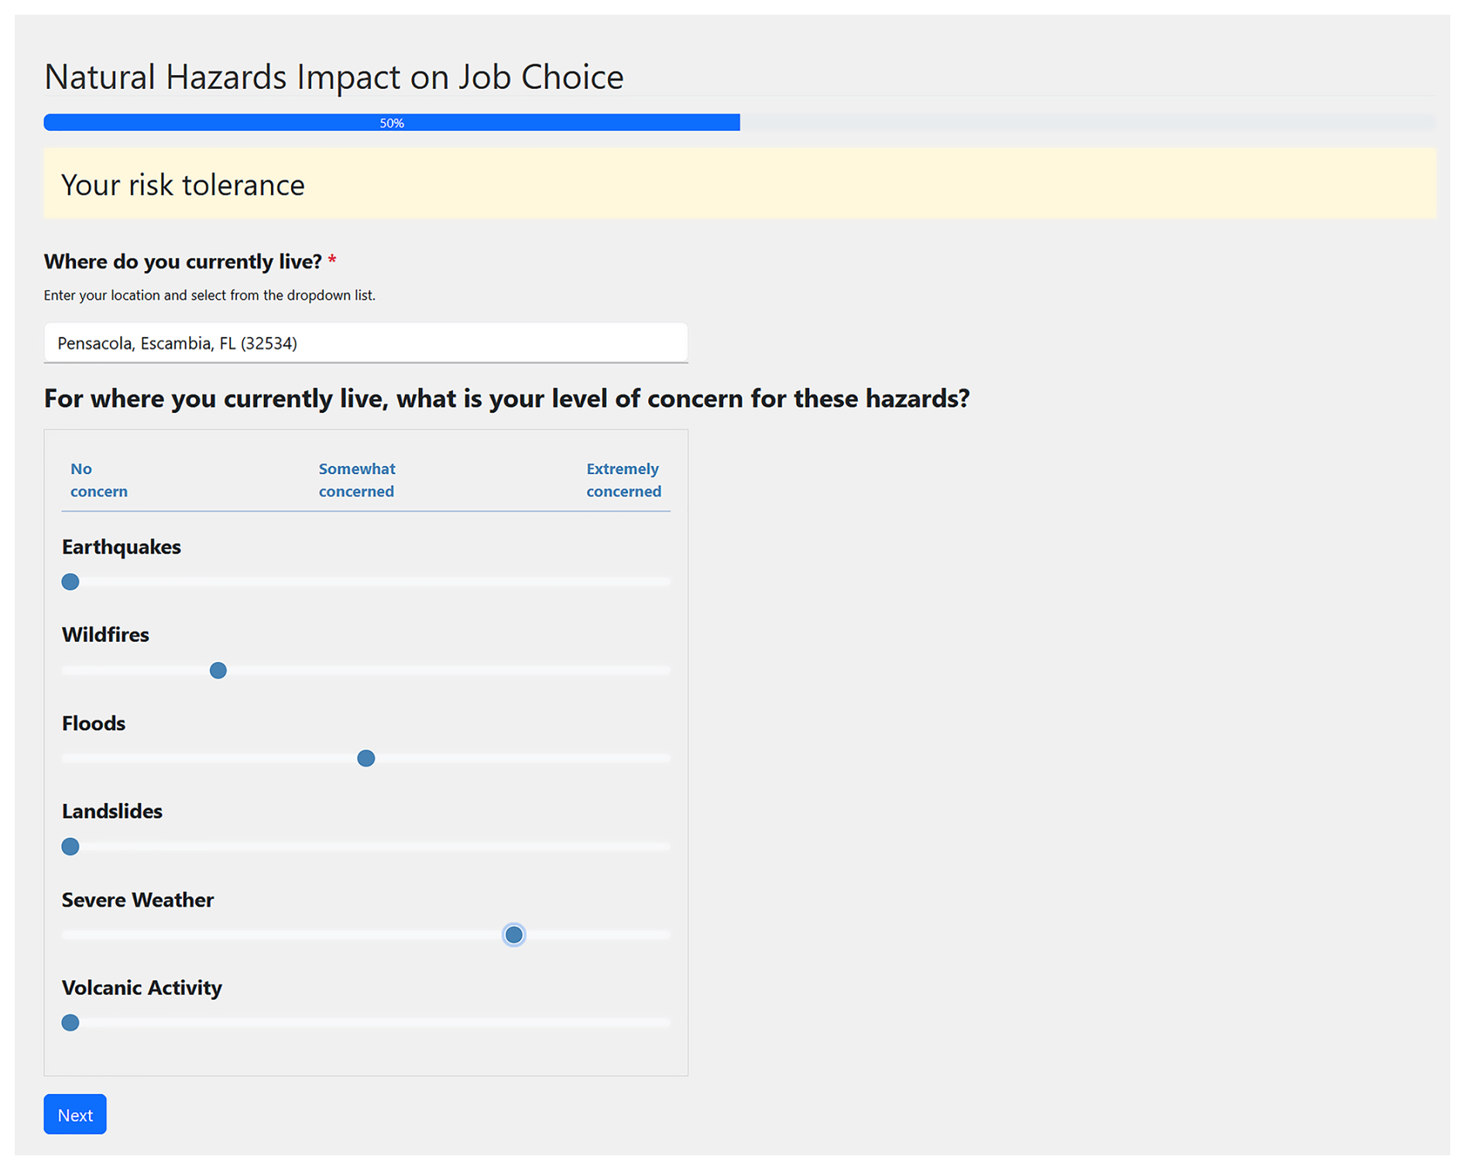Grab the Earthquakes slider handle

pos(70,582)
